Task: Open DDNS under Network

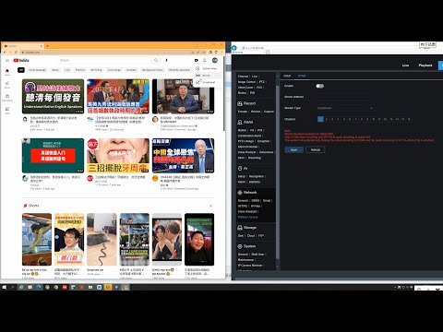Action: pyautogui.click(x=256, y=200)
